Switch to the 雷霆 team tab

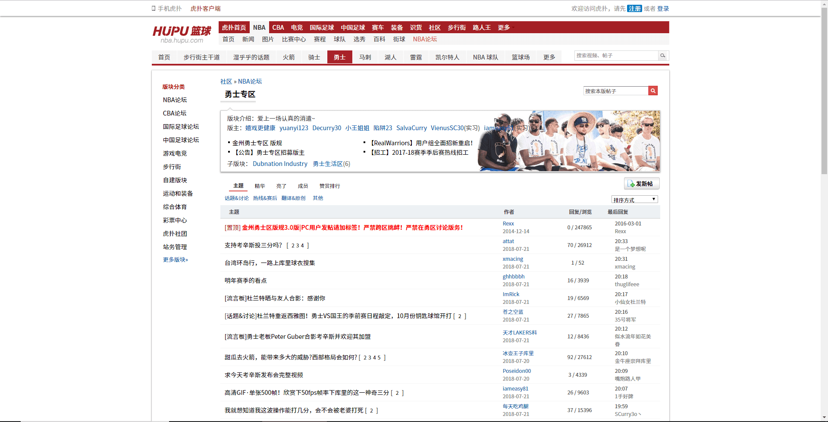[x=416, y=57]
